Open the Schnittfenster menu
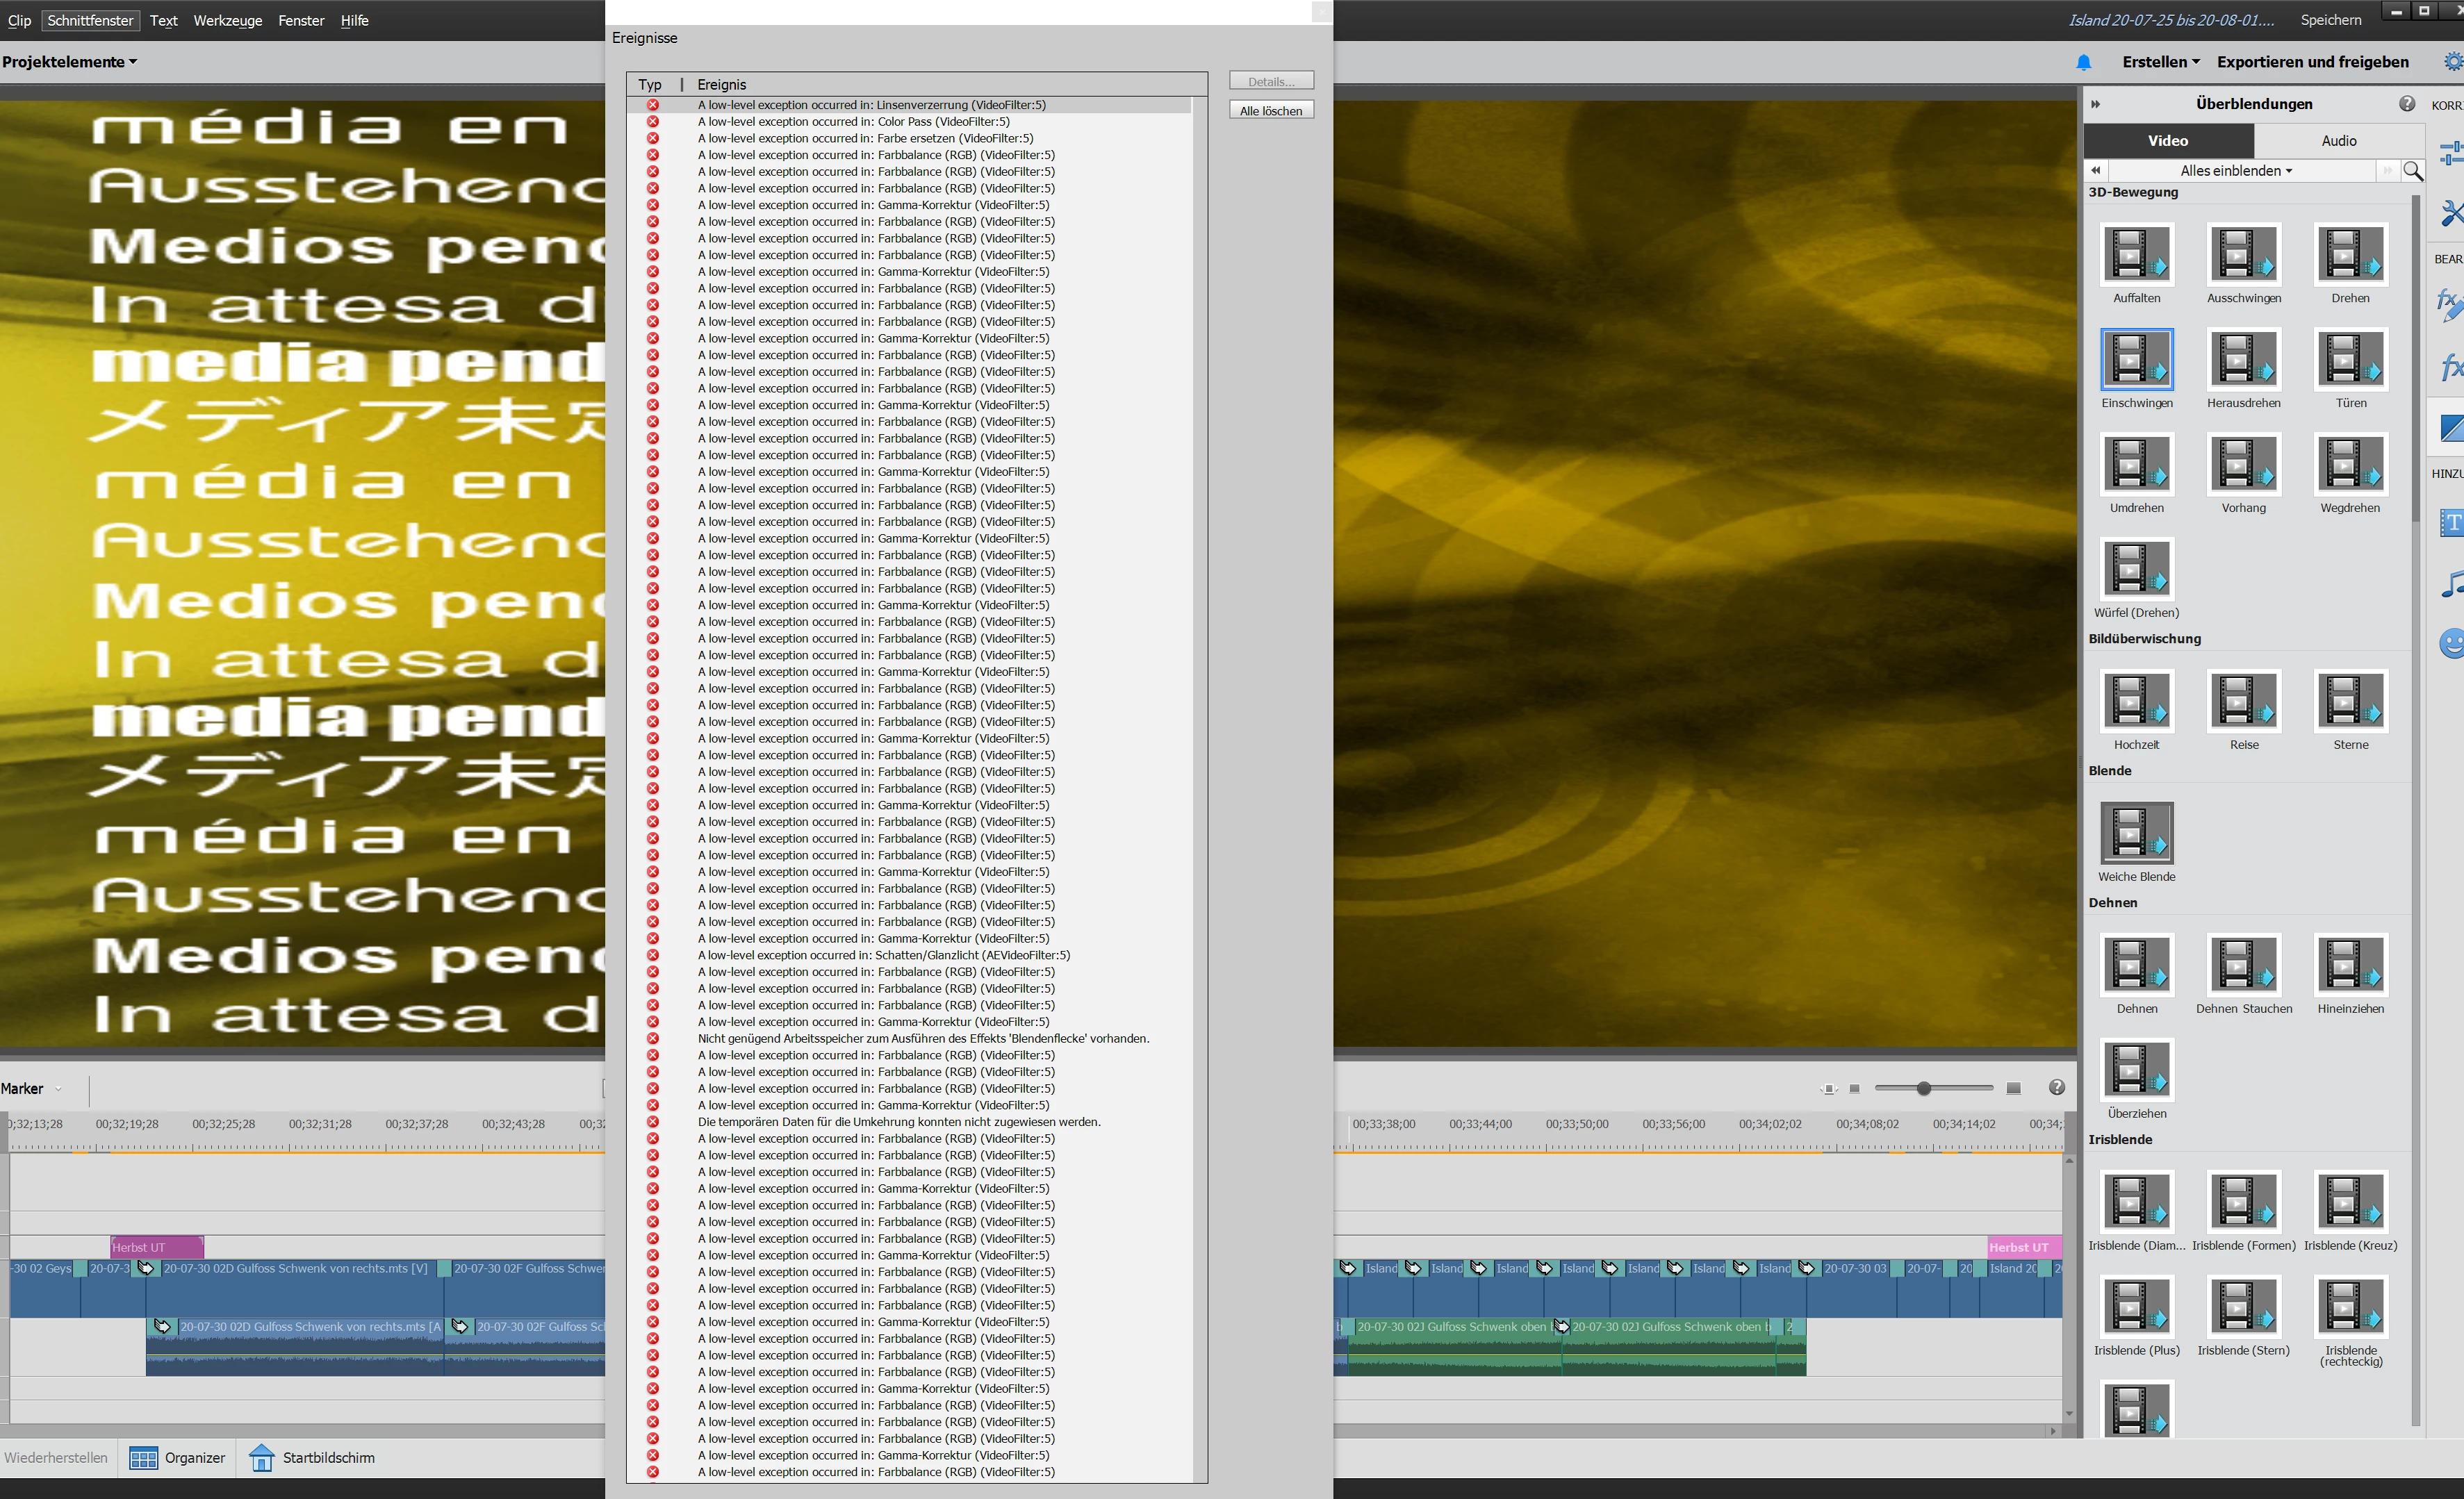This screenshot has width=2464, height=1499. [x=90, y=20]
